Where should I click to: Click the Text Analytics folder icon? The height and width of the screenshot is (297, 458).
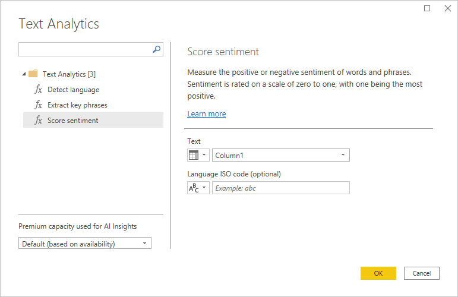coord(33,74)
